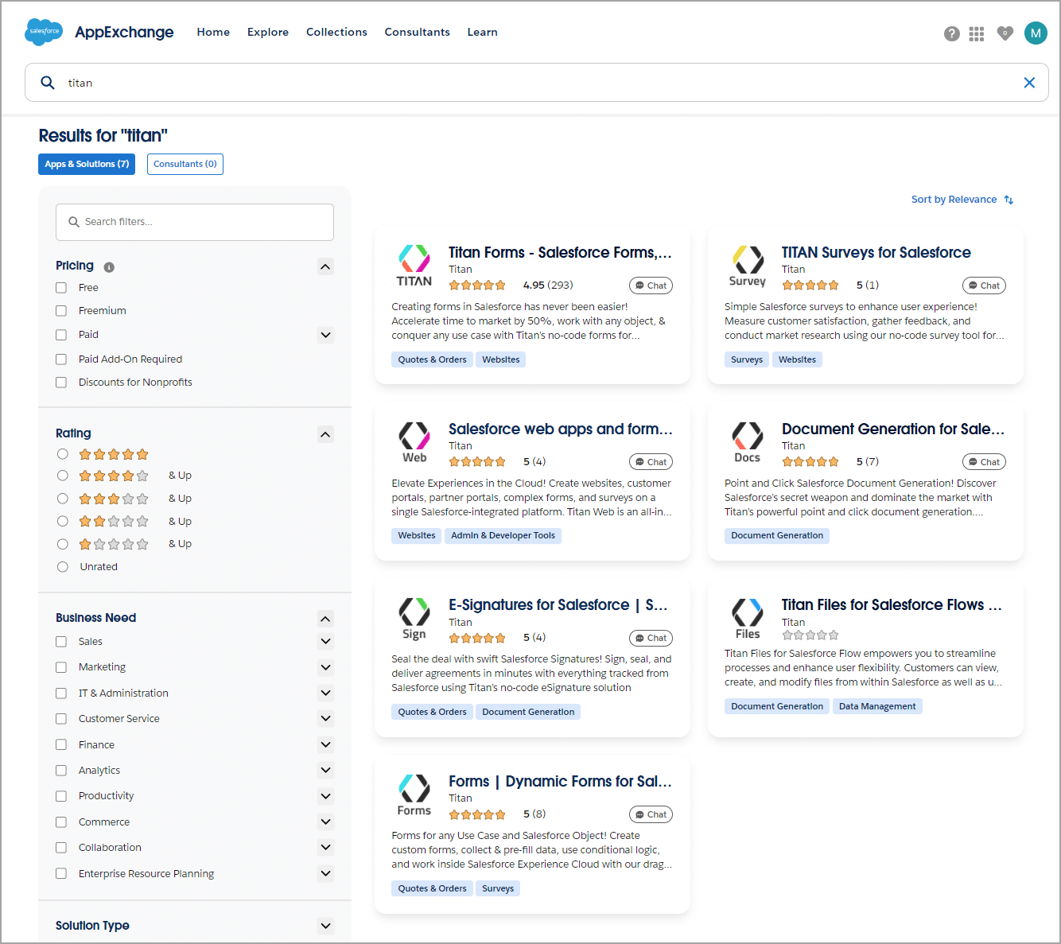Click the Salesforce AppExchange cloud logo

tap(43, 32)
